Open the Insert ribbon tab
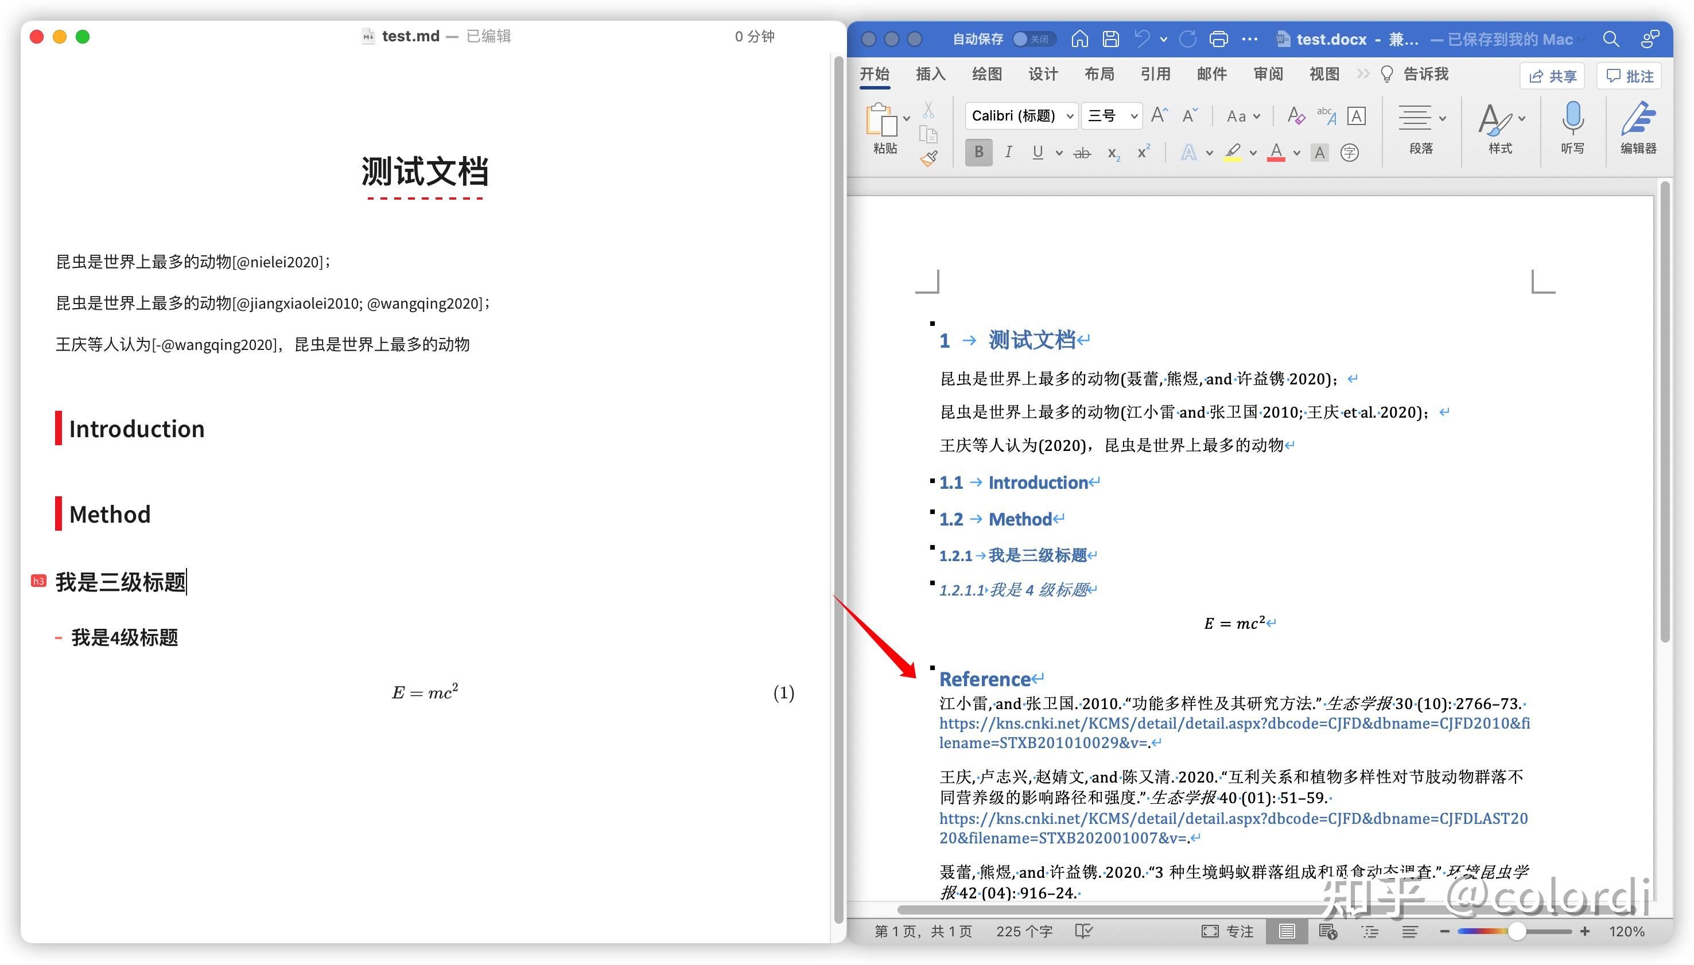Screen dimensions: 1694x965 [x=931, y=74]
